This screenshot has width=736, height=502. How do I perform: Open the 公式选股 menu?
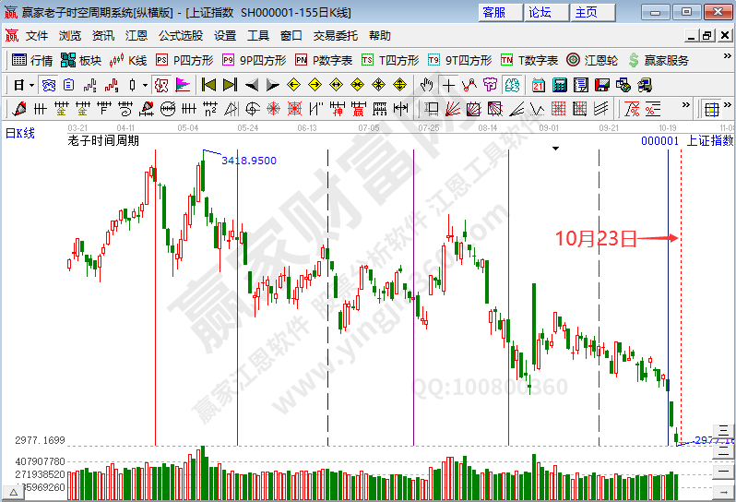coord(181,36)
